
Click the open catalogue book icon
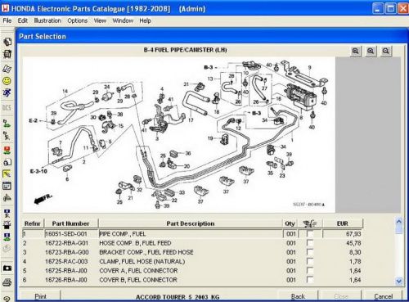pyautogui.click(x=7, y=69)
